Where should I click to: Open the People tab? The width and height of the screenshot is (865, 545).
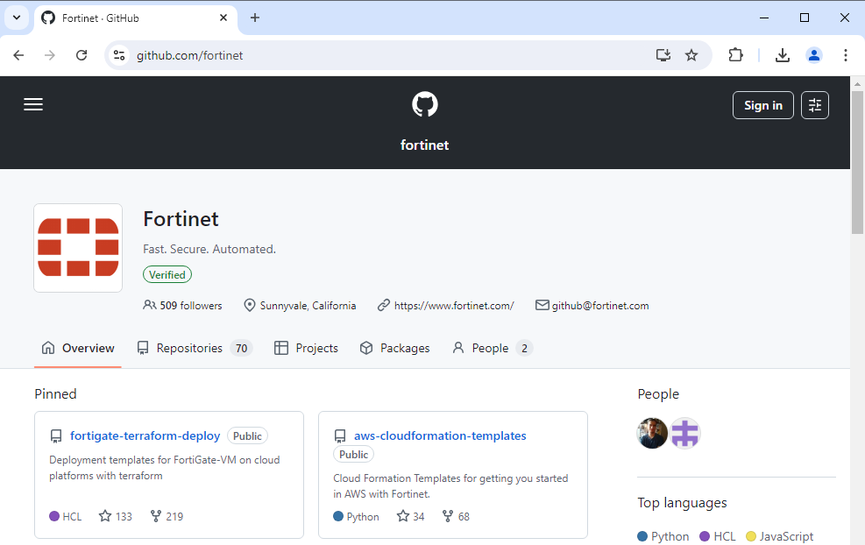(488, 348)
